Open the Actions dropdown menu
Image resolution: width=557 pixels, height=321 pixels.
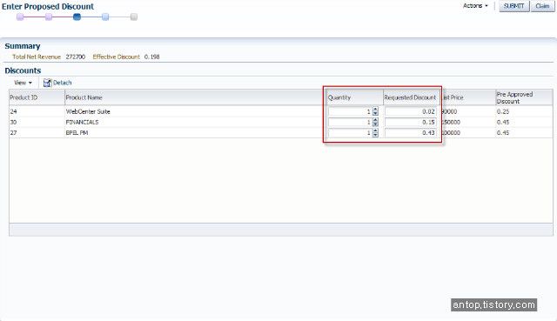(x=475, y=6)
